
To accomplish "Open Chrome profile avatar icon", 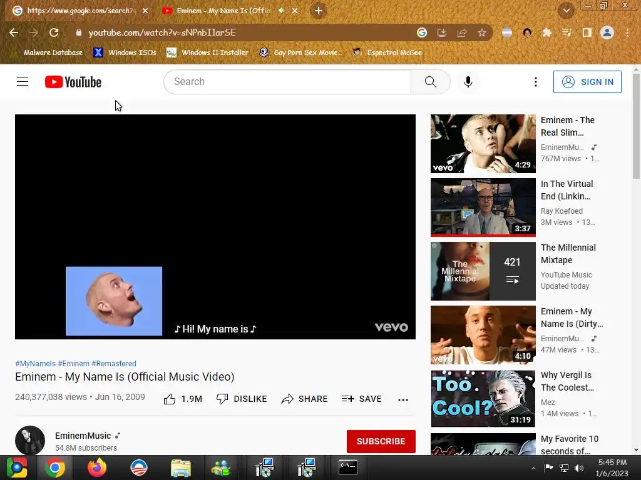I will click(607, 32).
